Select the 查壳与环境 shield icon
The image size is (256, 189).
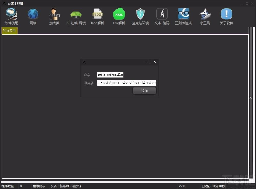tap(140, 14)
